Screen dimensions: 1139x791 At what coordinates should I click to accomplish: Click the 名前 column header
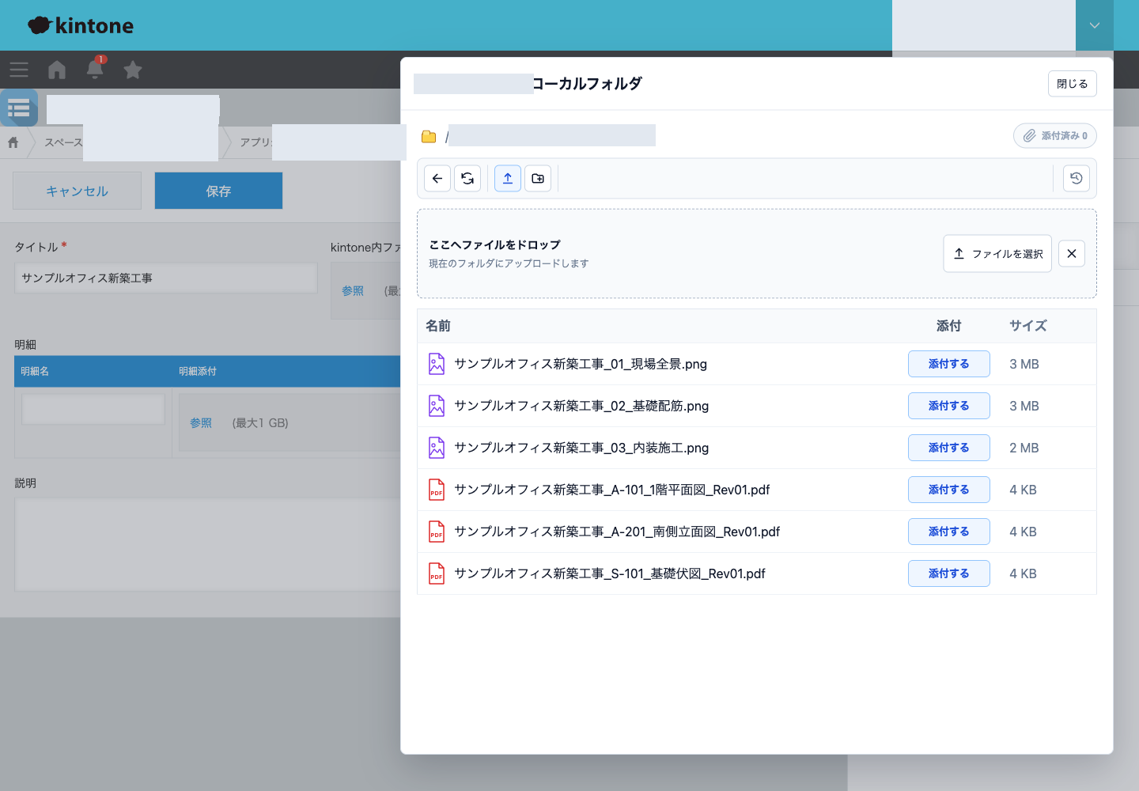click(x=438, y=326)
